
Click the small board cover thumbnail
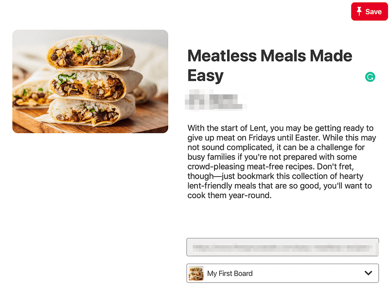[x=196, y=273]
